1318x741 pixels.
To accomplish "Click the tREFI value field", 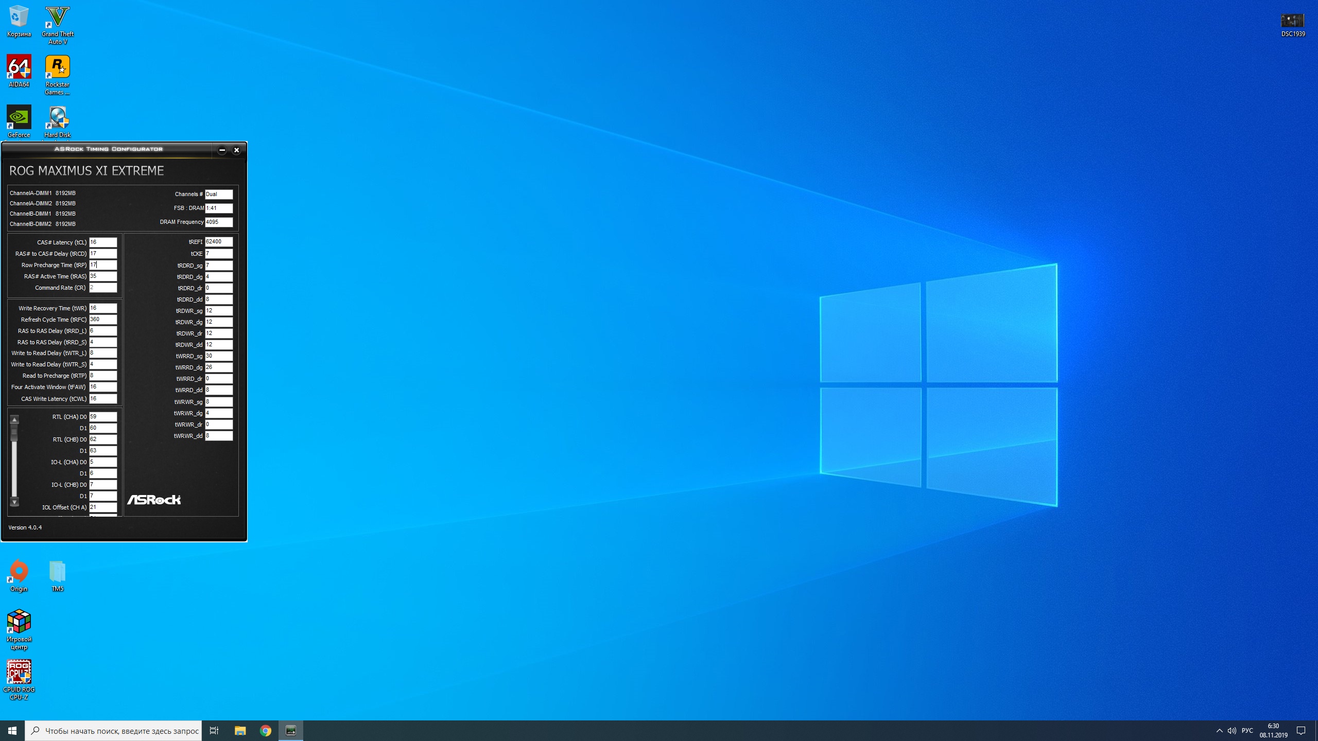I will [219, 242].
